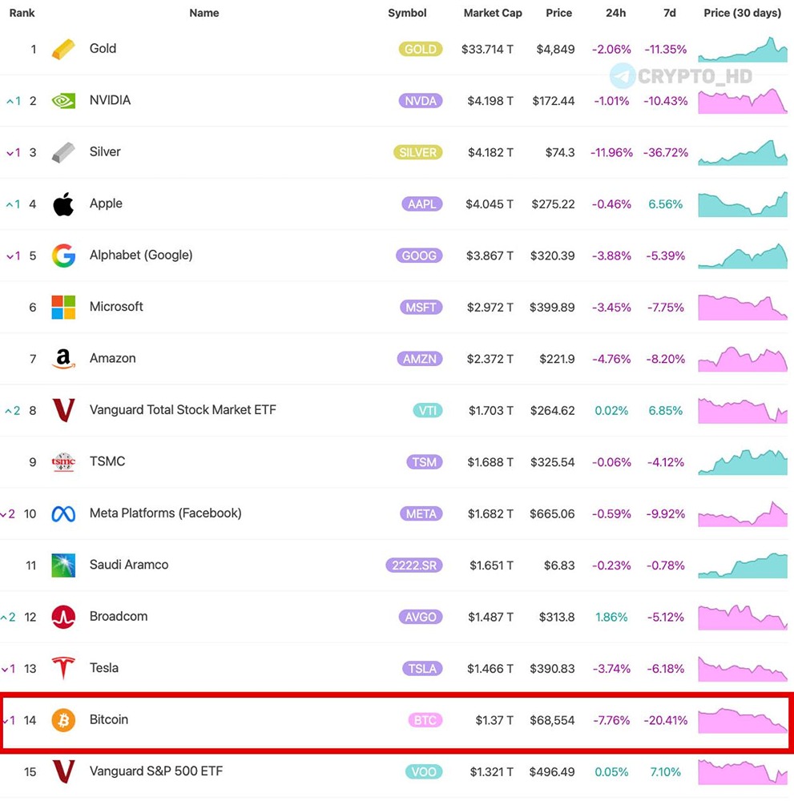
Task: Click the Microsoft logo icon
Action: 63,307
